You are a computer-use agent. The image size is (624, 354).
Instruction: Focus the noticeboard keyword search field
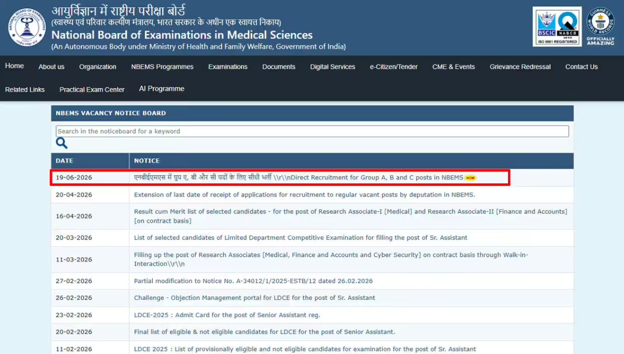[x=312, y=131]
